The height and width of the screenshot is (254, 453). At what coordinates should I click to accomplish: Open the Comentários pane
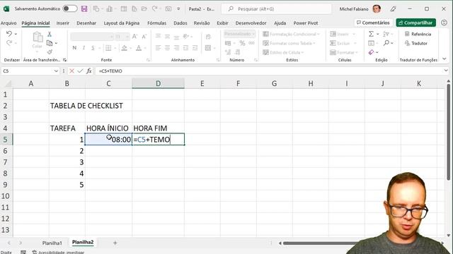click(x=373, y=23)
